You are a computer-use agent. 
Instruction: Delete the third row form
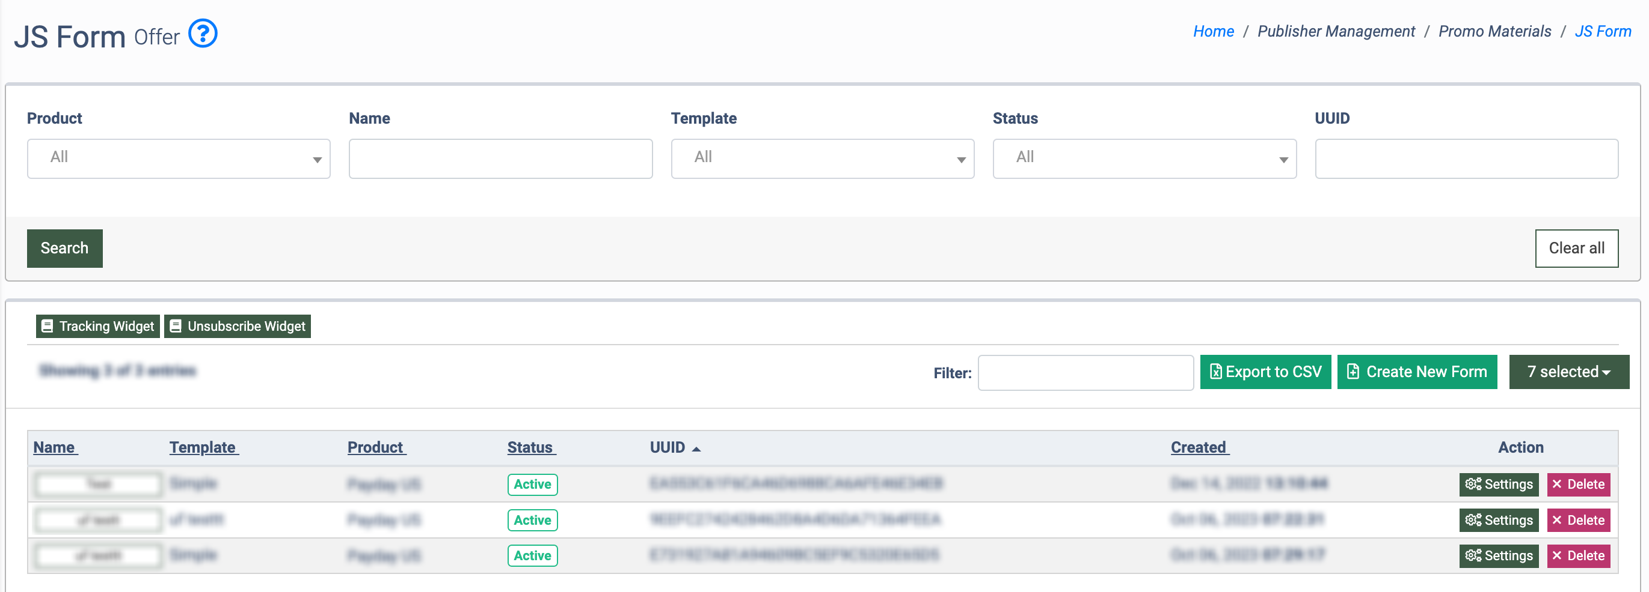[x=1578, y=555]
